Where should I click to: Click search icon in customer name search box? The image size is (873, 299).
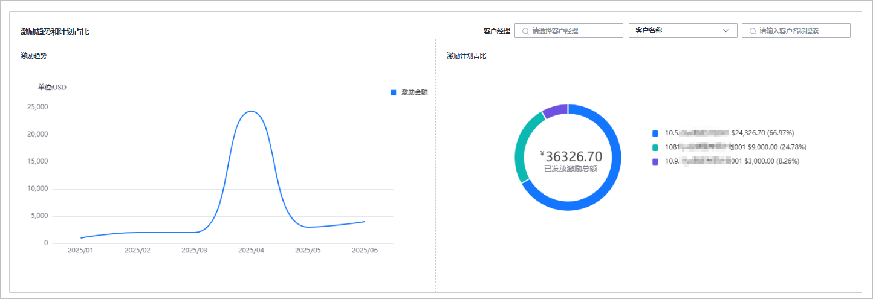pos(753,31)
